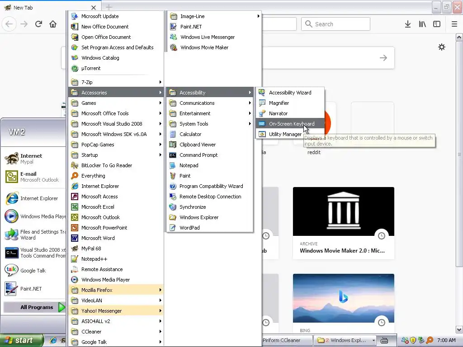Screen dimensions: 463x347
Task: Click the Google Talk icon in Start menu
Action: (x=11, y=270)
